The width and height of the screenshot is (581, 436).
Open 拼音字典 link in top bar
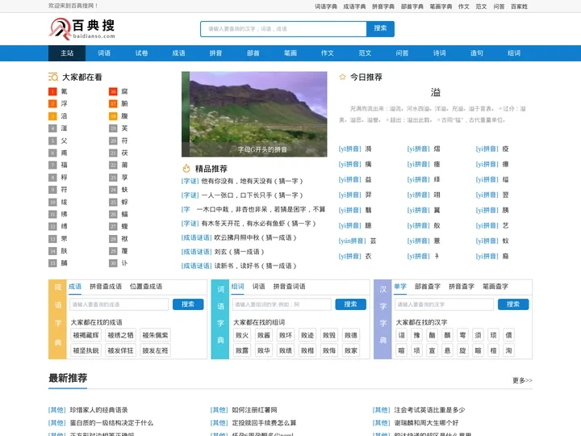[x=383, y=6]
